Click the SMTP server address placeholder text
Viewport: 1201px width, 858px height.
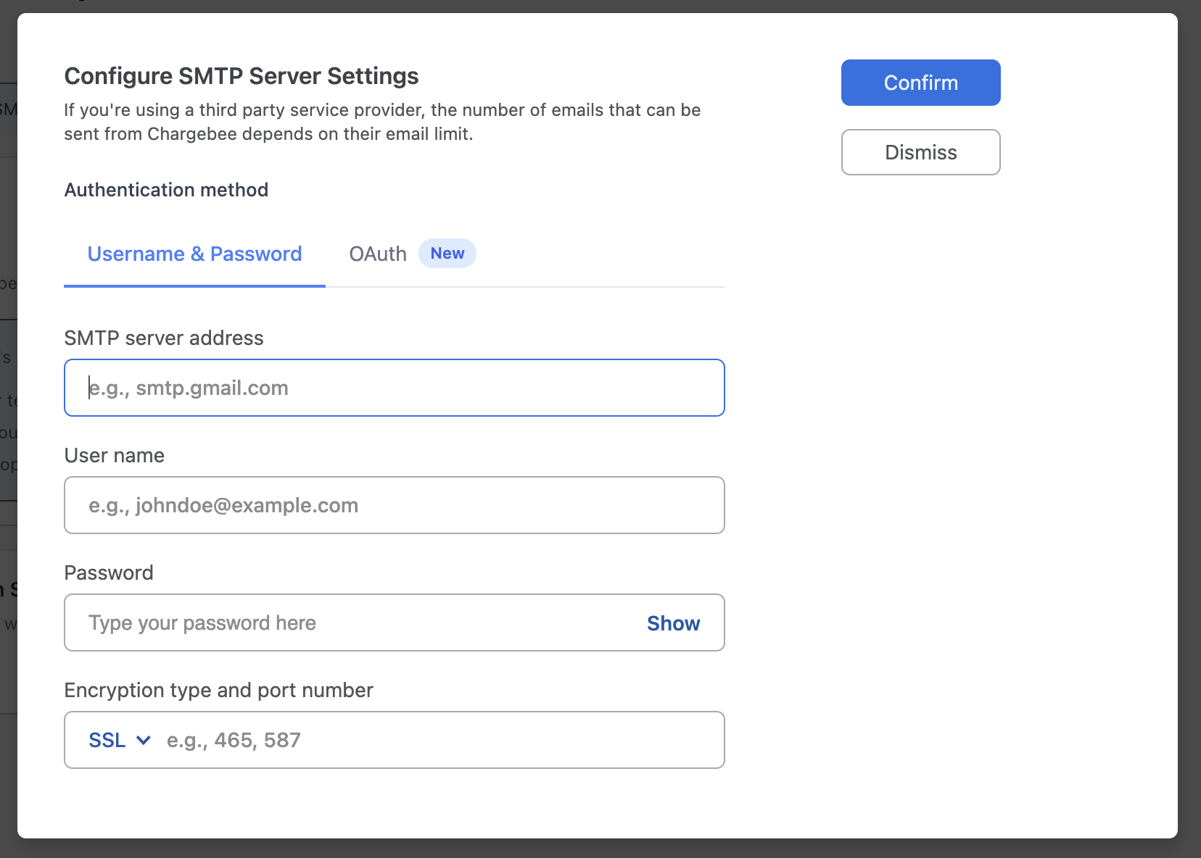click(x=187, y=388)
